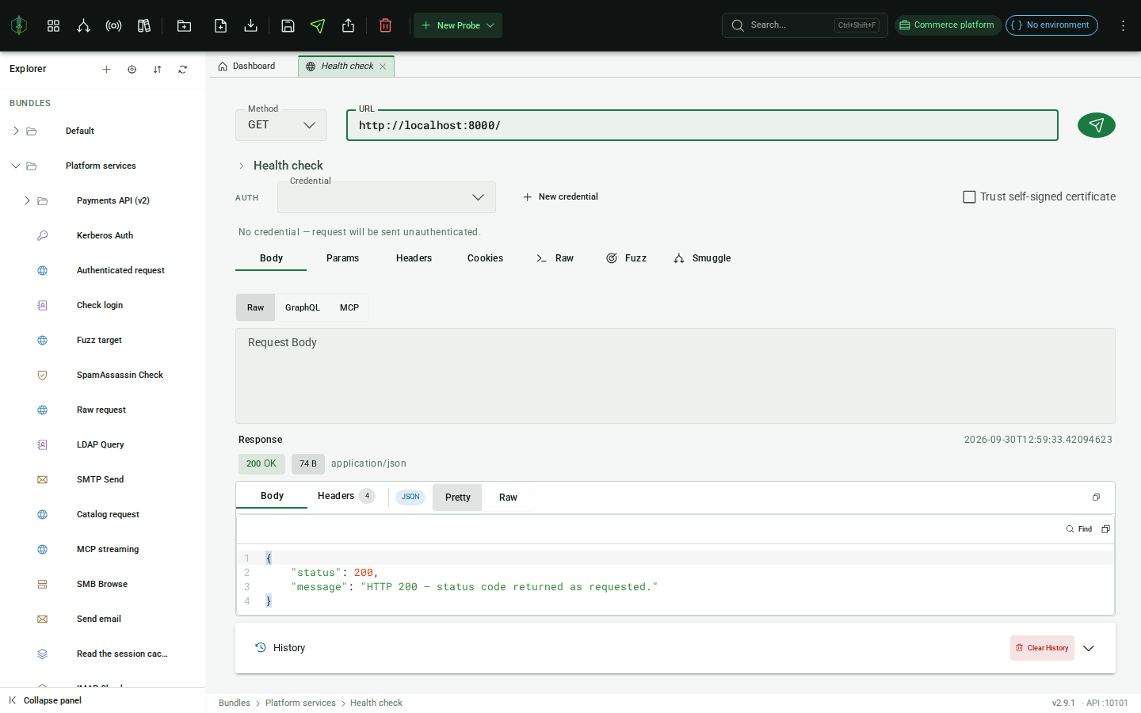Click the pop-out icon in response tabs

[x=1096, y=498]
